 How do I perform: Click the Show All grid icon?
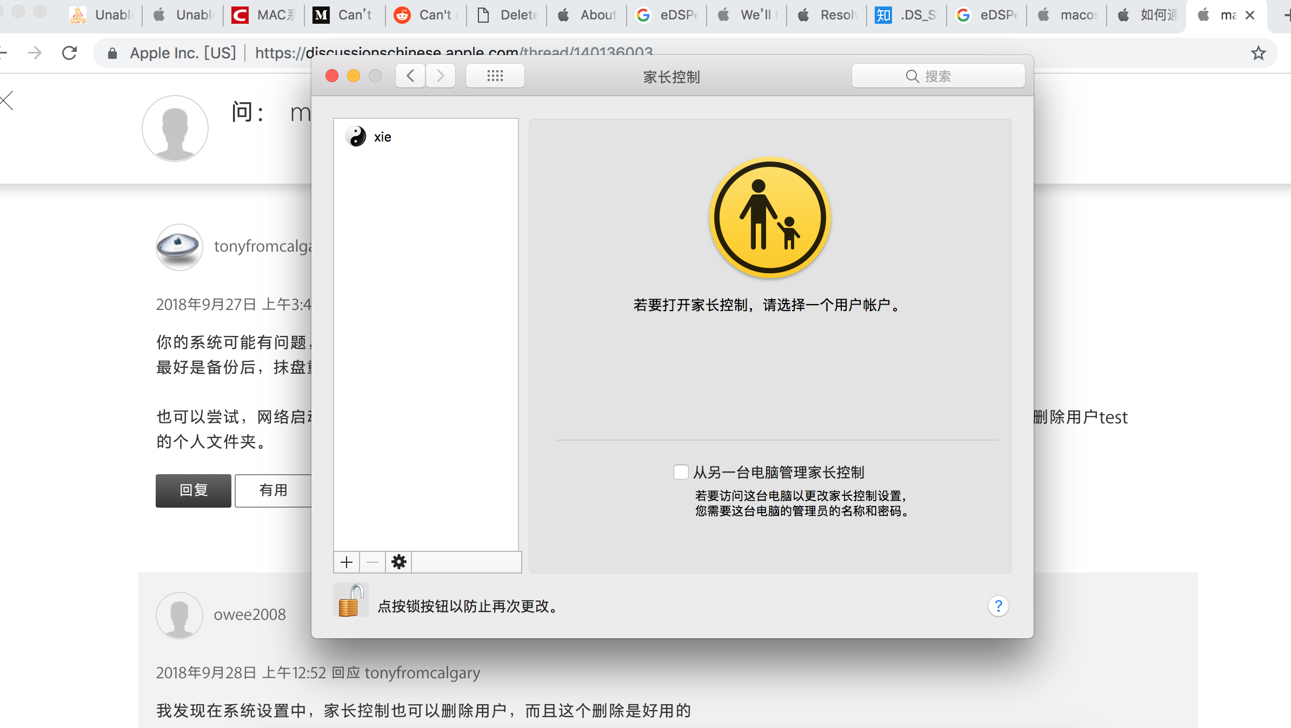pos(495,76)
